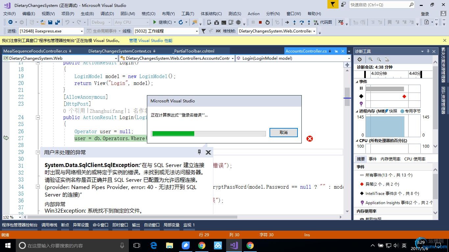This screenshot has width=449, height=252.
Task: Open the 体系结构(C) menu
Action: pyautogui.click(x=211, y=14)
